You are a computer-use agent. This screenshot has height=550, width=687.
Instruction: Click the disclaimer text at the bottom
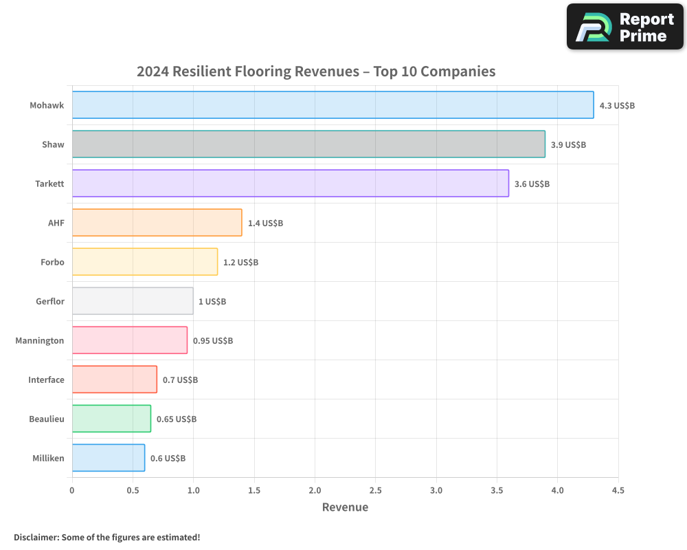(106, 537)
